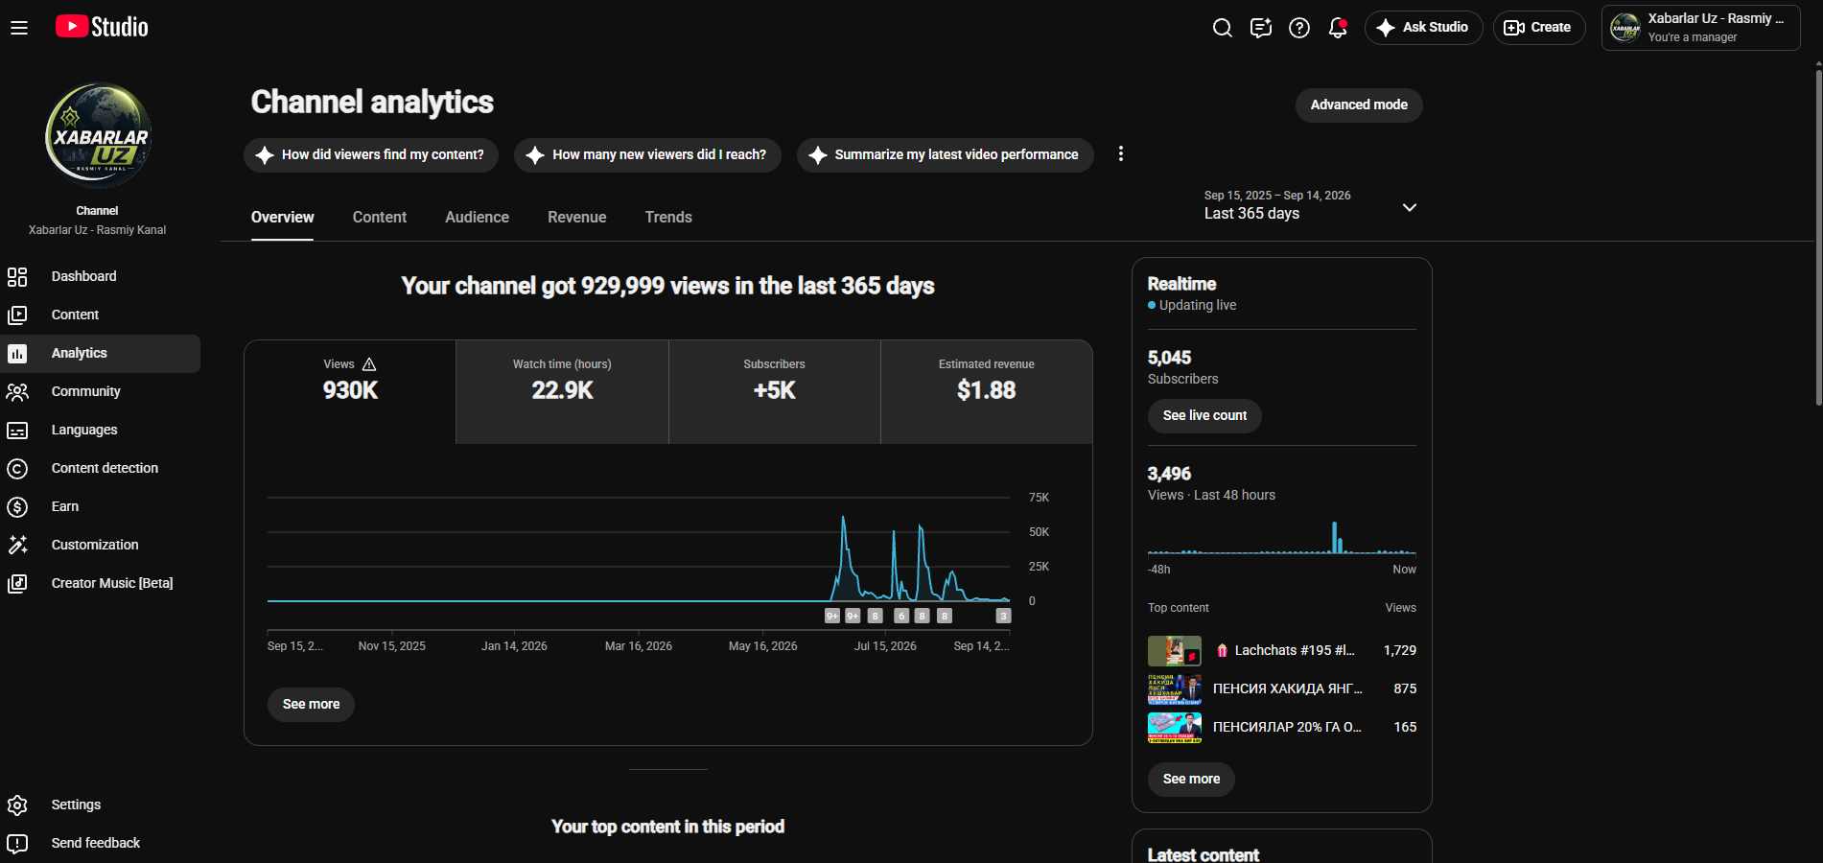The height and width of the screenshot is (863, 1823).
Task: Open the Help question mark icon
Action: (x=1298, y=28)
